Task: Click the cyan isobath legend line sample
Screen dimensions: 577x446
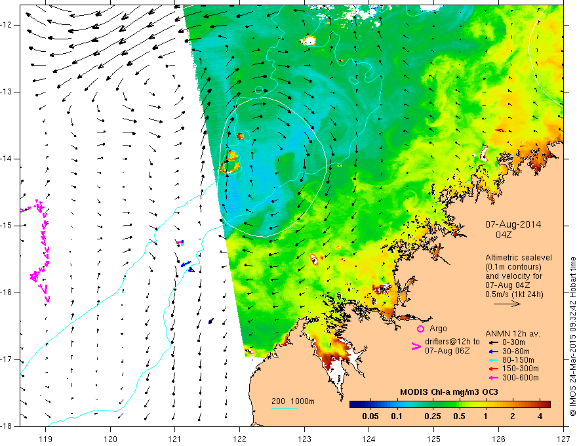Action: [285, 408]
